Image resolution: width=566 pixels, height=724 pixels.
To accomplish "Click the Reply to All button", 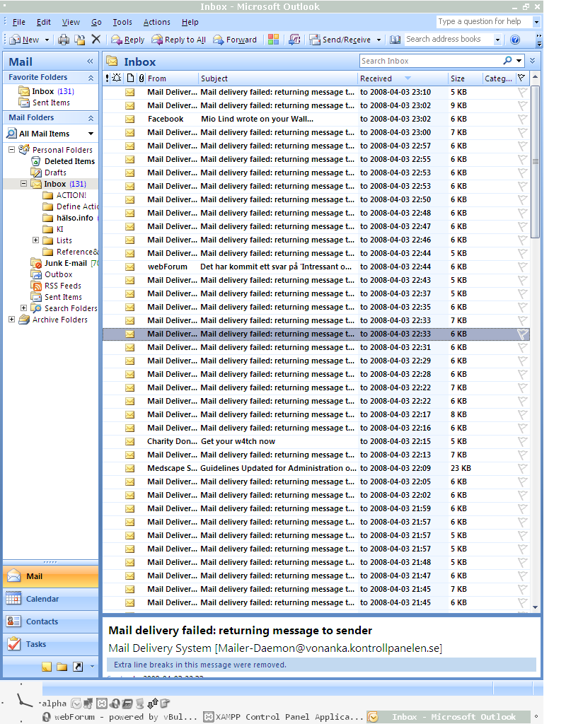I will (x=179, y=40).
